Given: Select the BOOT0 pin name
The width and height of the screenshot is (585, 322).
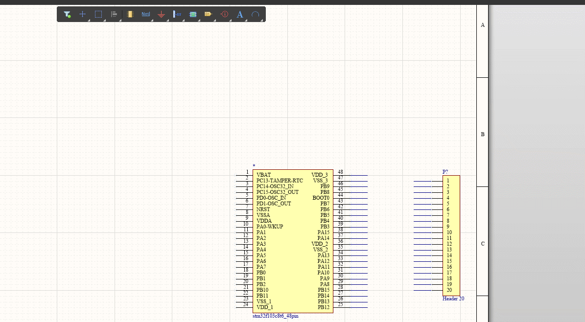Looking at the screenshot, I should (x=321, y=198).
